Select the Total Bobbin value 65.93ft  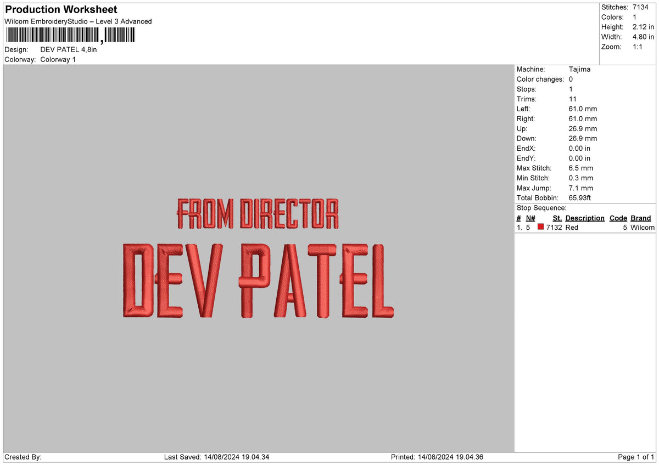(581, 198)
